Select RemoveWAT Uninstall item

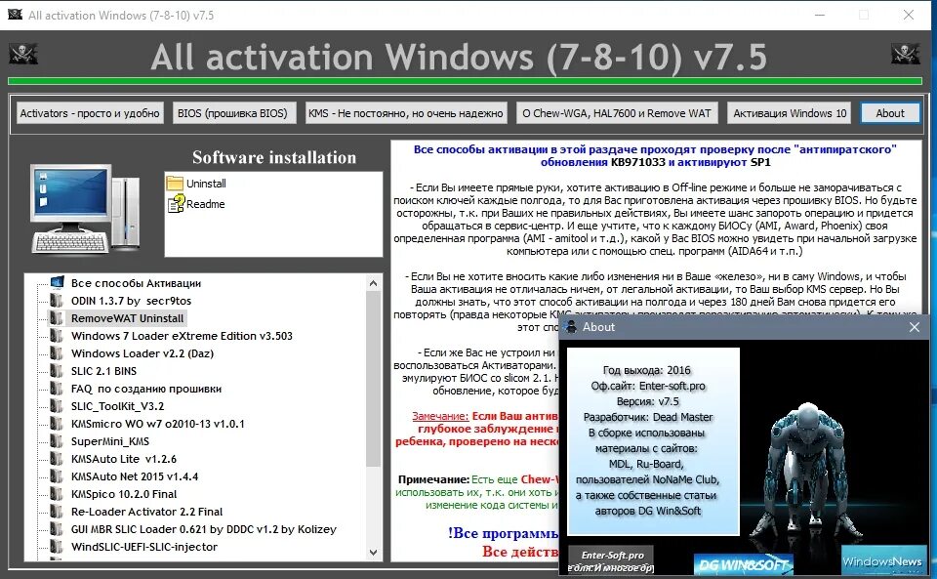click(127, 318)
